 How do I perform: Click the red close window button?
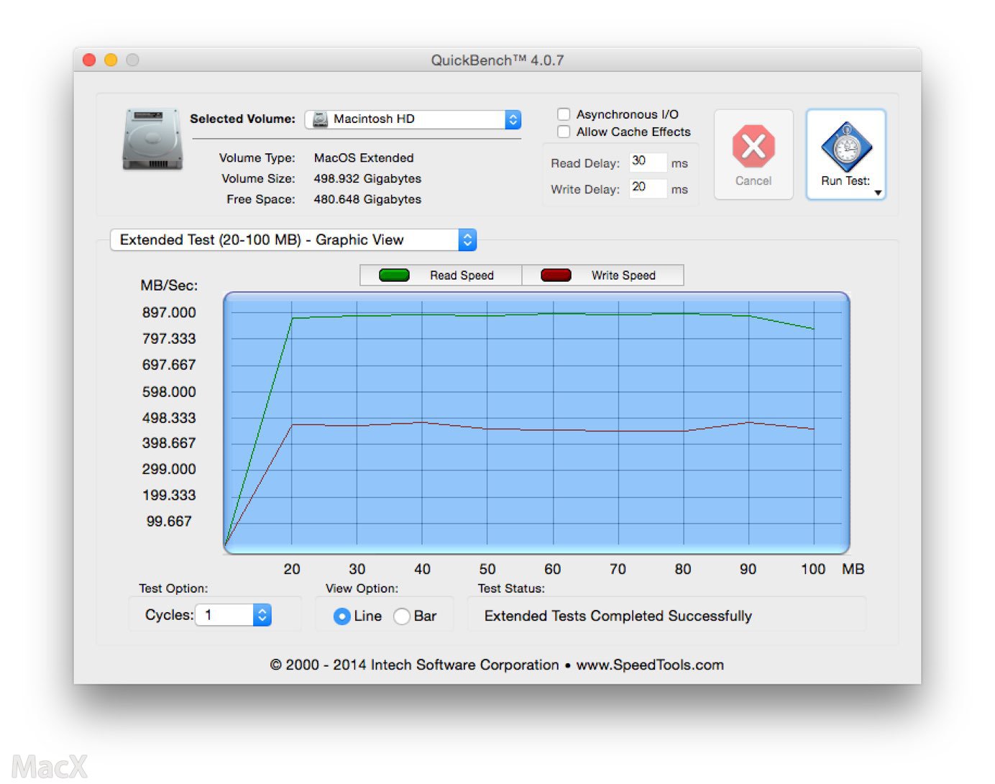coord(90,60)
